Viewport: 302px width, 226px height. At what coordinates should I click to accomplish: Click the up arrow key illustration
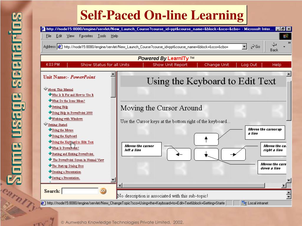click(206, 139)
